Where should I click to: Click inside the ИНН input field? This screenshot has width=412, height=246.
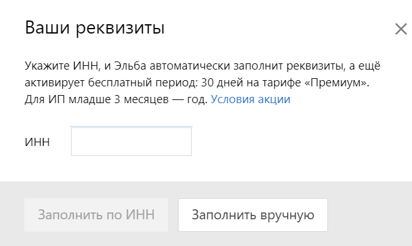tap(131, 142)
